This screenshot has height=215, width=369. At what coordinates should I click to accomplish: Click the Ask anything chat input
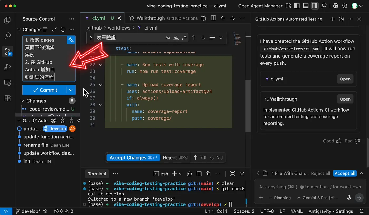pyautogui.click(x=310, y=187)
